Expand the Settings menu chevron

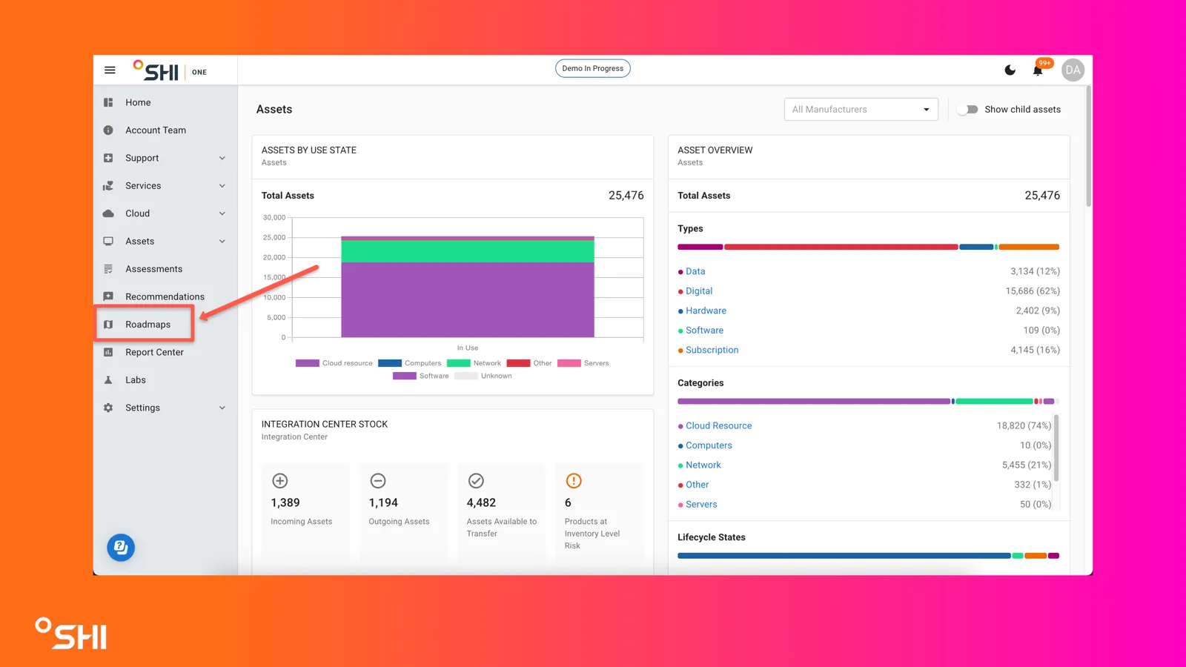(222, 408)
